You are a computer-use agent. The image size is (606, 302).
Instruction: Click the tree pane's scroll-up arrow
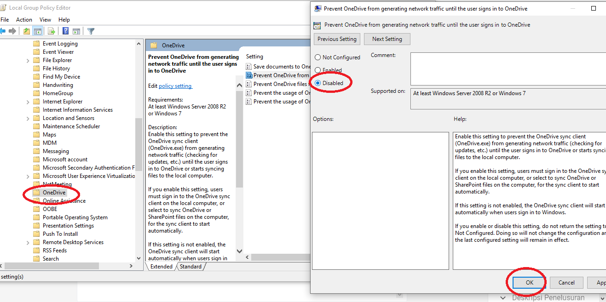(139, 44)
